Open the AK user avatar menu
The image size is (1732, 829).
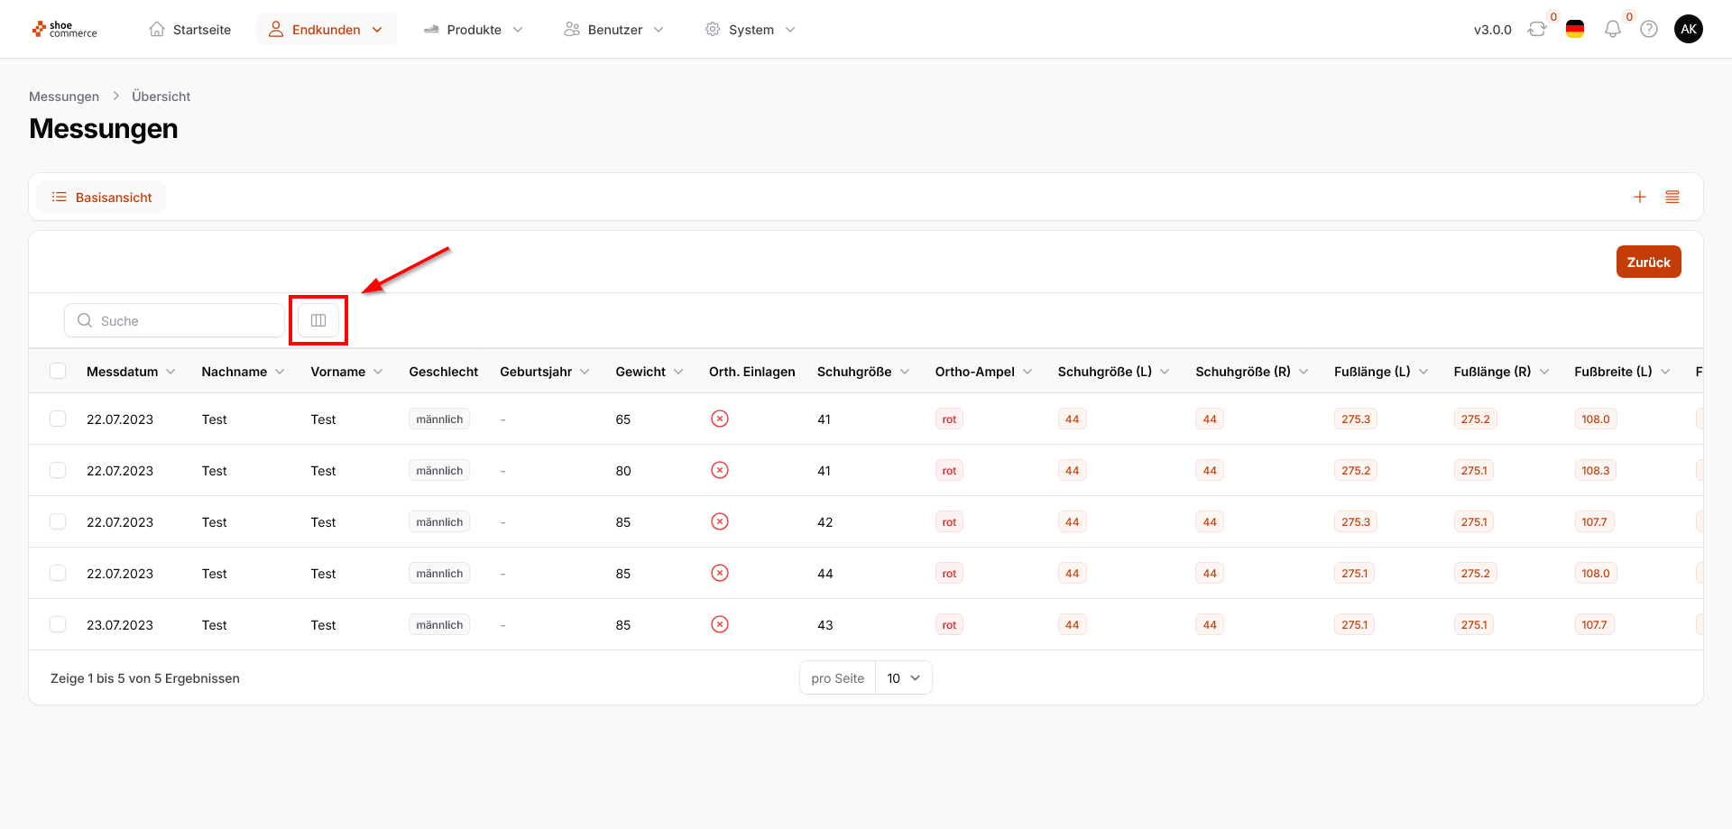(1689, 29)
